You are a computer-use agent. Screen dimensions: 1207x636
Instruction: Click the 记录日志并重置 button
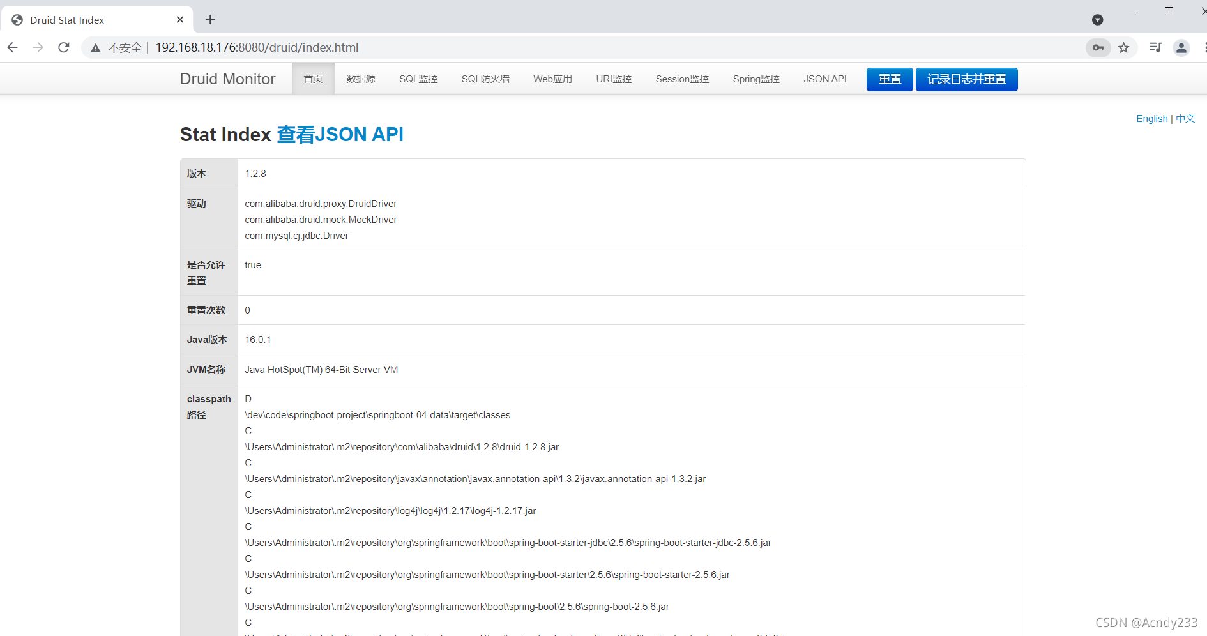(967, 79)
